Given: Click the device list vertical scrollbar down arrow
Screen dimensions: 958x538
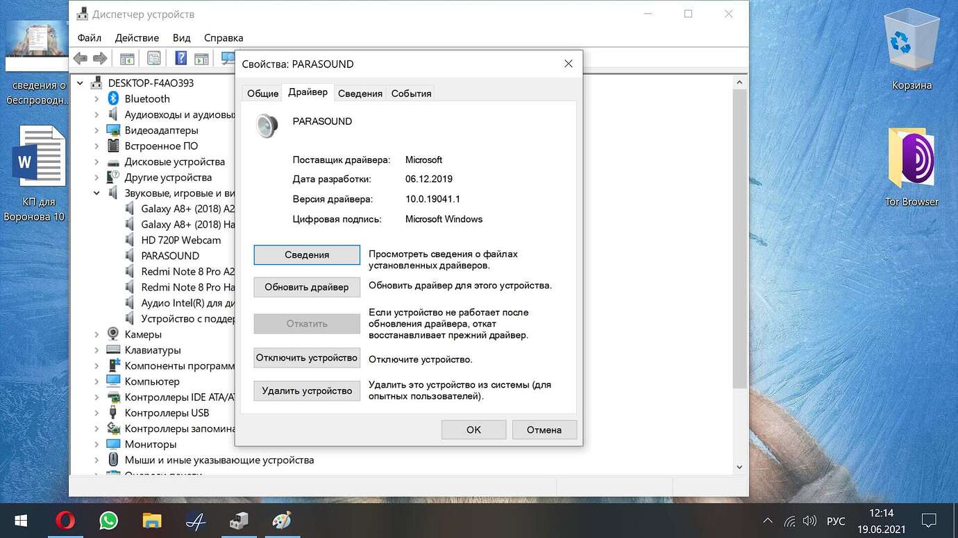Looking at the screenshot, I should 739,467.
